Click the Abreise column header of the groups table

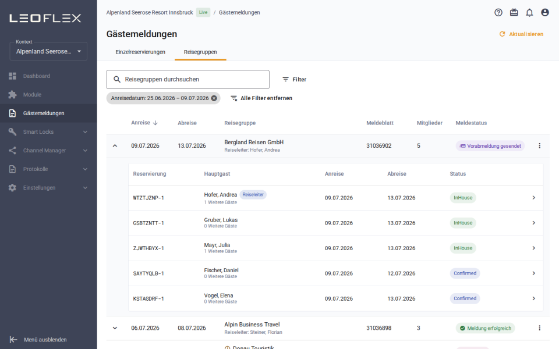coord(187,123)
